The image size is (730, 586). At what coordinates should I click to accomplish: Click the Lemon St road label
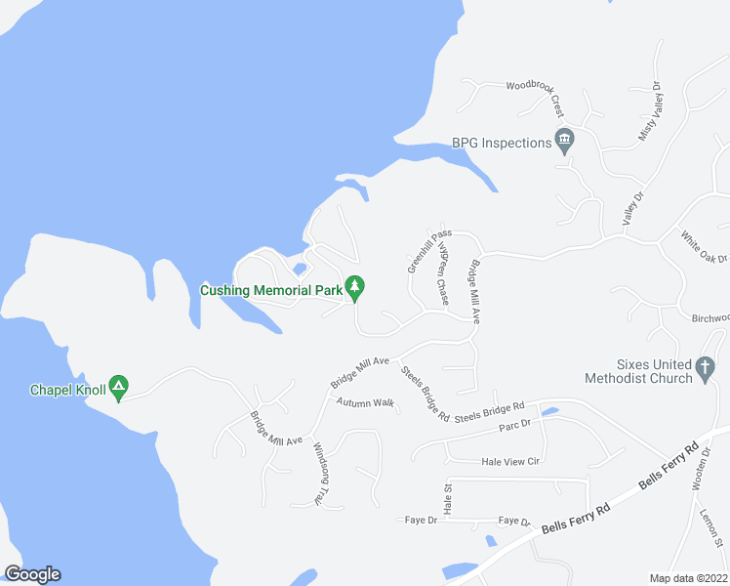point(711,528)
